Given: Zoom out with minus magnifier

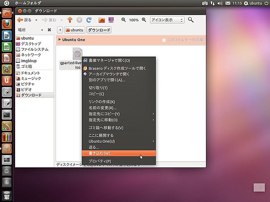Looking at the screenshot, I should 123,20.
